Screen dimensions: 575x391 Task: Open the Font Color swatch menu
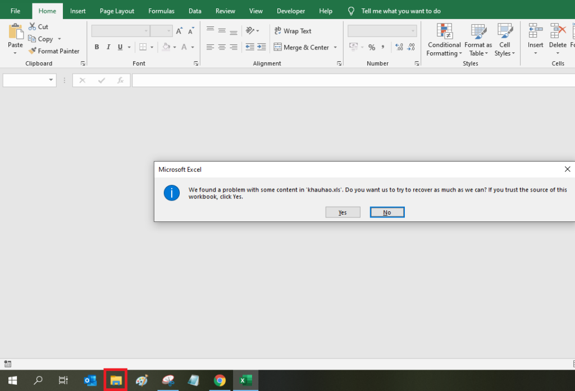(x=194, y=47)
